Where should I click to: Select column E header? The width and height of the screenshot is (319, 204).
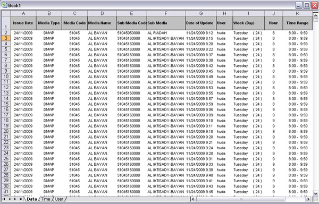coord(132,13)
